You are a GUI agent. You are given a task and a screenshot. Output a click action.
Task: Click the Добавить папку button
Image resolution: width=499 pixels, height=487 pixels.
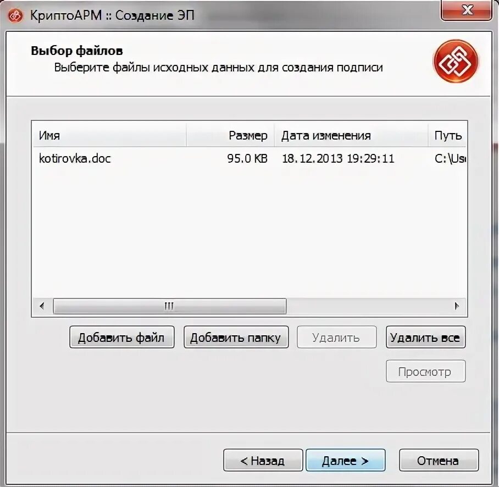pos(236,337)
